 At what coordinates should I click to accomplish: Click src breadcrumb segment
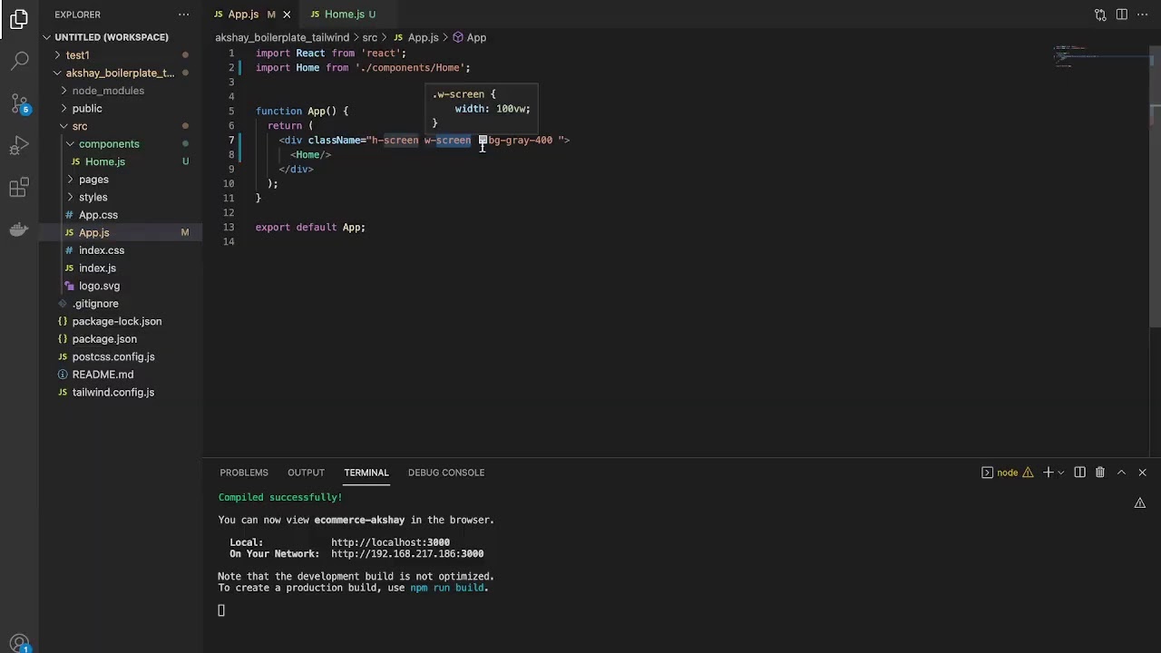[370, 38]
